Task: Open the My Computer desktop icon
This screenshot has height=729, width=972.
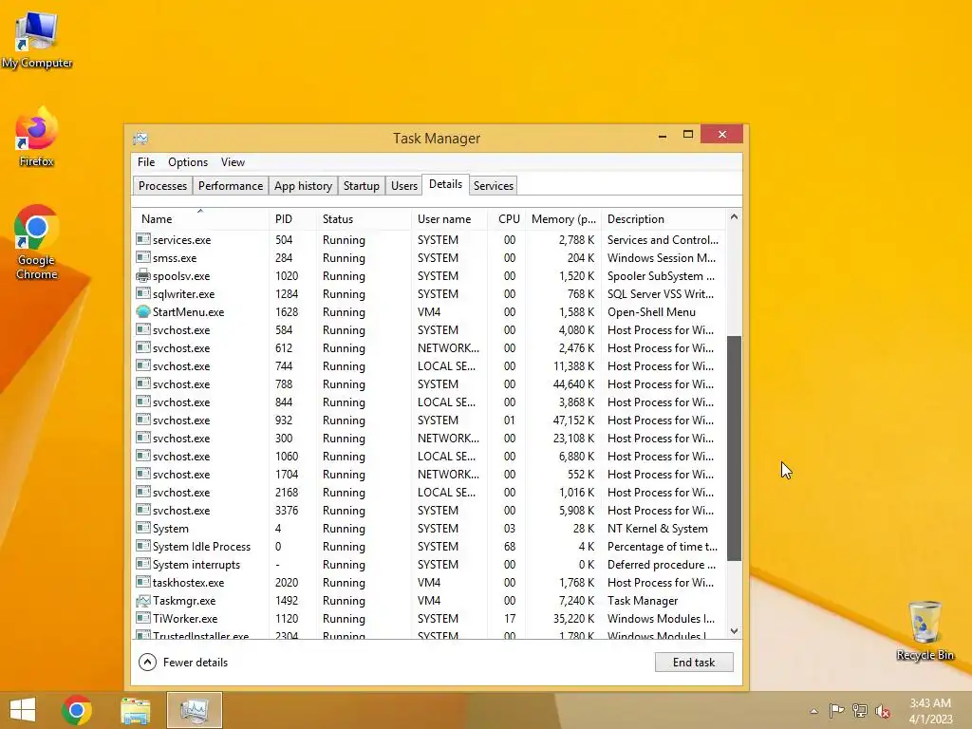Action: [x=37, y=41]
